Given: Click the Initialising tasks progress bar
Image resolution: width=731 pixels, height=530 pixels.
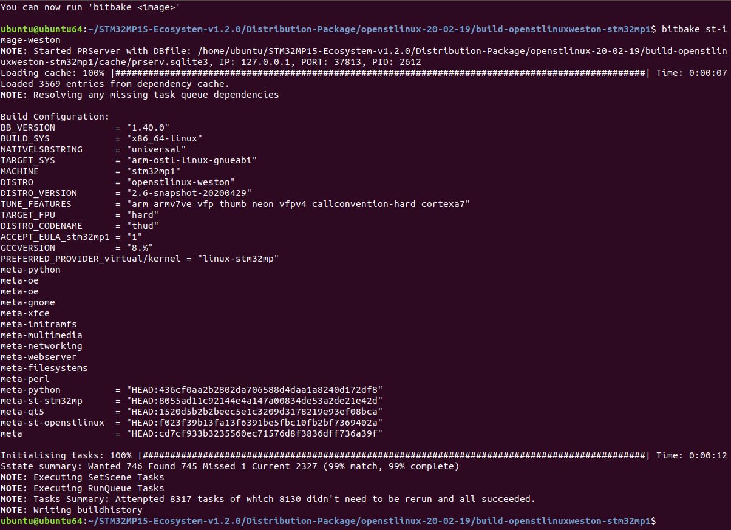Looking at the screenshot, I should (x=393, y=455).
